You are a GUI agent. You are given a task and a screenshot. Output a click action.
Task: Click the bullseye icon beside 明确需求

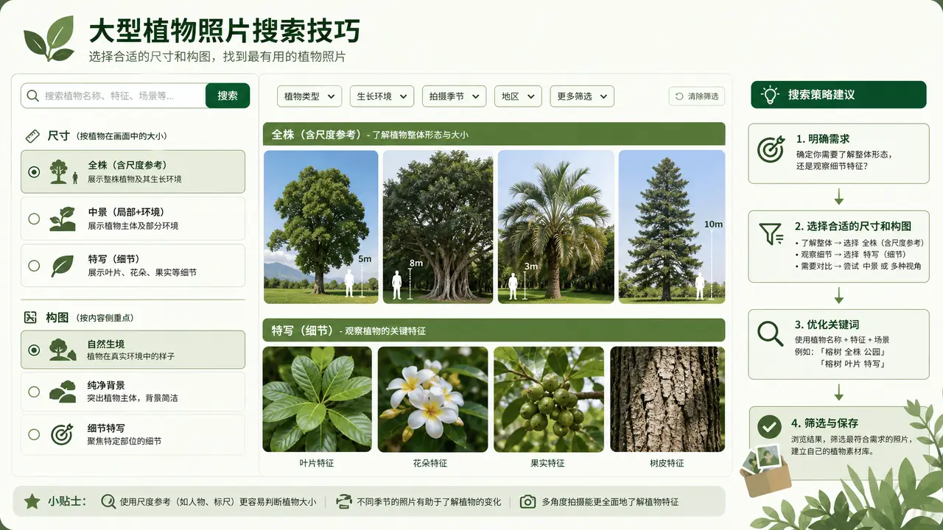[771, 149]
